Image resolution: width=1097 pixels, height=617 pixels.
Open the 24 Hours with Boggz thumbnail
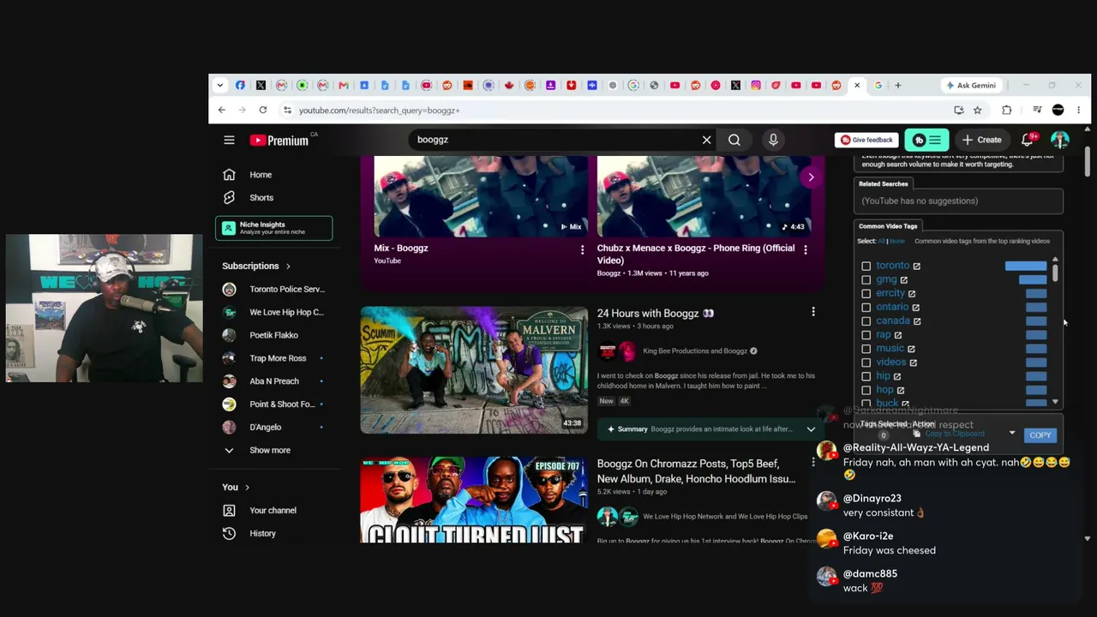pos(474,370)
